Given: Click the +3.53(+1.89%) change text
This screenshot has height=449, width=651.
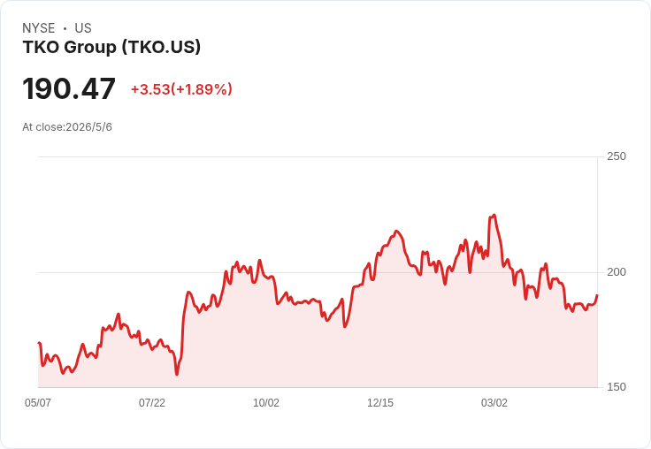Looking at the screenshot, I should [x=181, y=89].
